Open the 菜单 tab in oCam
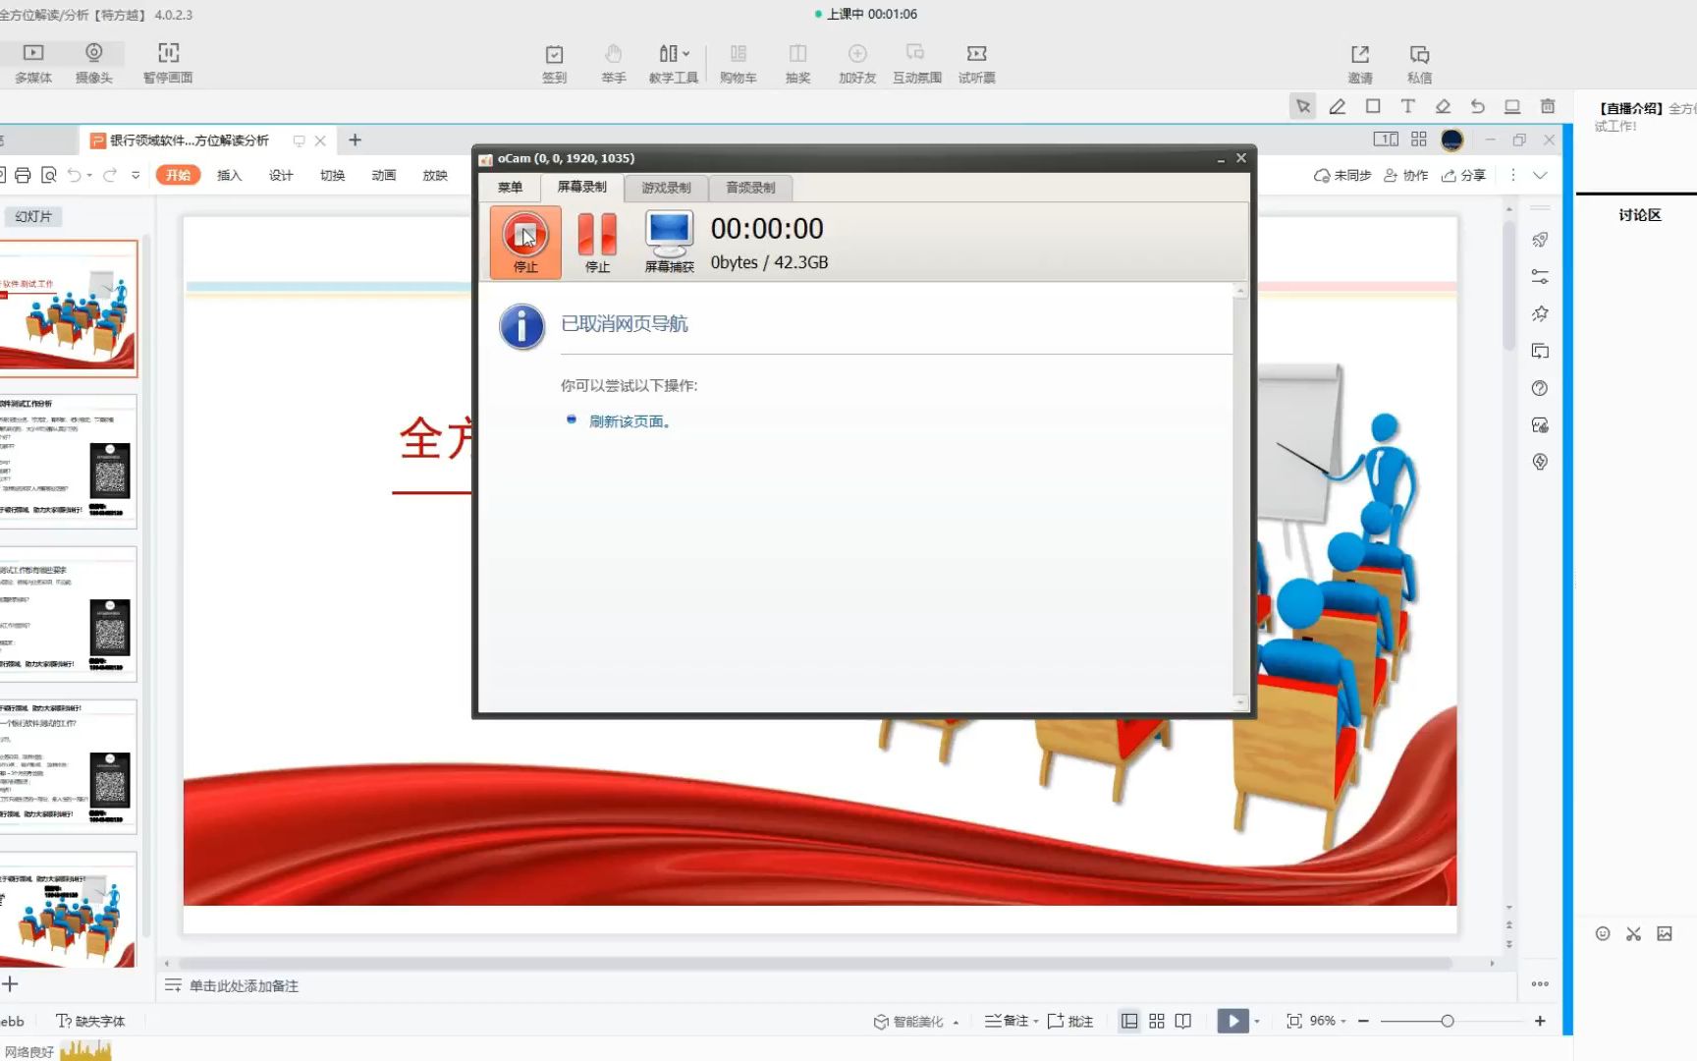Screen dimensions: 1697x1061 510,188
